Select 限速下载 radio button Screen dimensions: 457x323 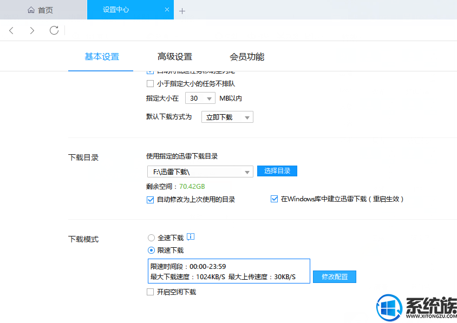(151, 250)
